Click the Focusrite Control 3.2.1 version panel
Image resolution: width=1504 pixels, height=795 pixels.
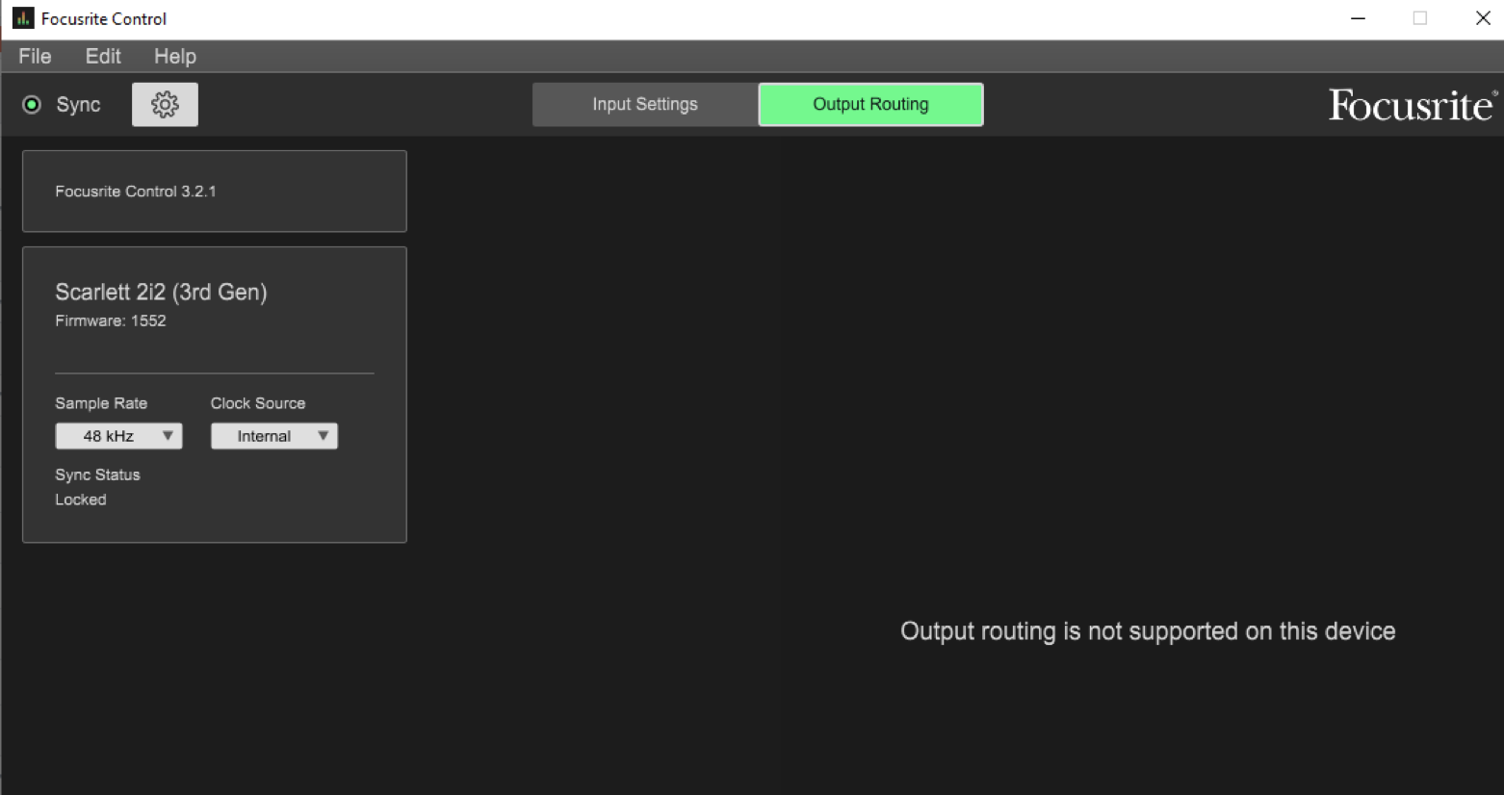coord(214,192)
